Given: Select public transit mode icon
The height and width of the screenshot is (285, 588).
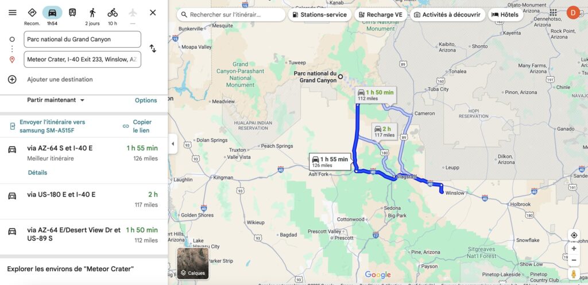Looking at the screenshot, I should (72, 13).
